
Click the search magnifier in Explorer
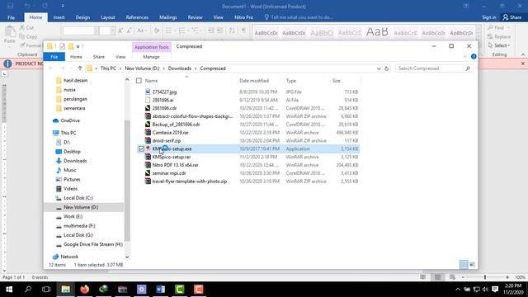(468, 68)
